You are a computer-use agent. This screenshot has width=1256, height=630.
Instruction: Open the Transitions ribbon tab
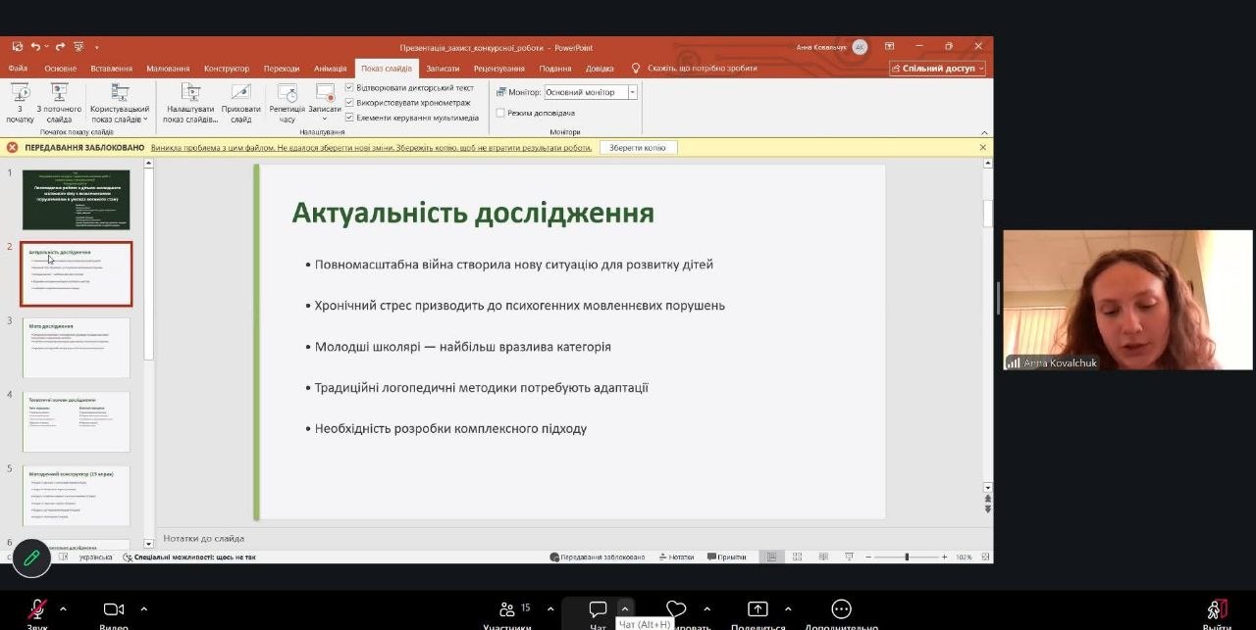[x=282, y=69]
